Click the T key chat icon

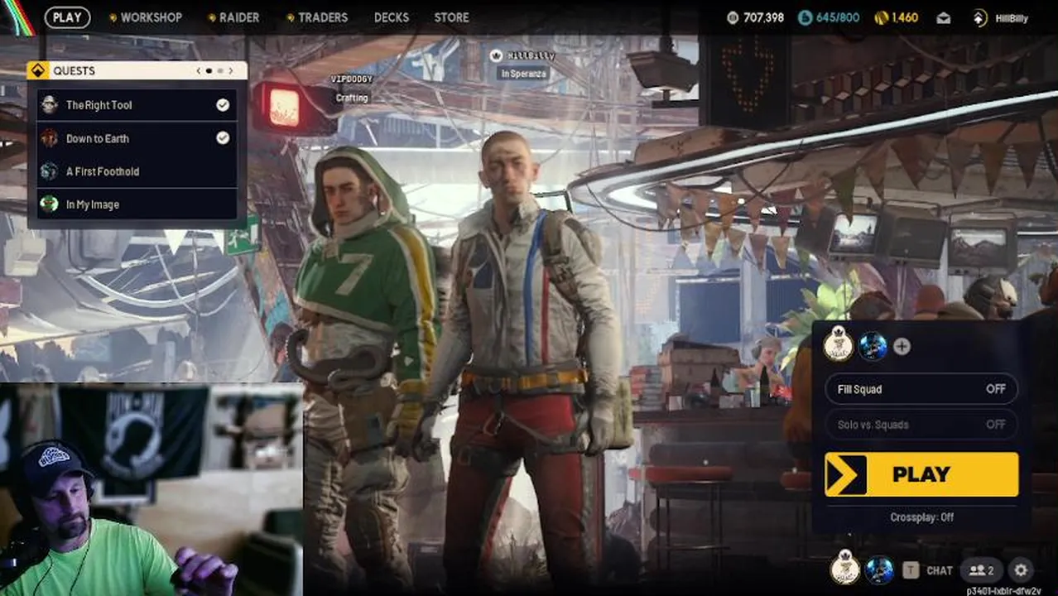(x=910, y=570)
